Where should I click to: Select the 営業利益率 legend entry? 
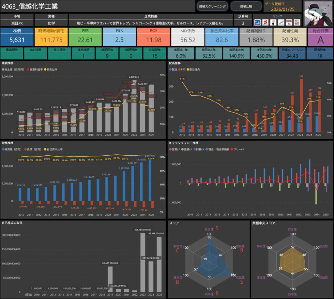pyautogui.click(x=36, y=70)
